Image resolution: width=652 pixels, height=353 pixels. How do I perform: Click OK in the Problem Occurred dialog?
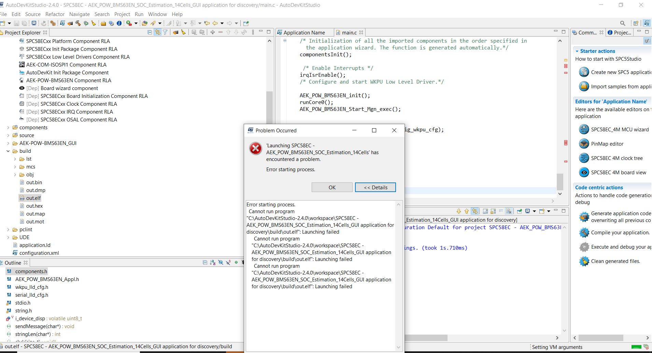[331, 187]
